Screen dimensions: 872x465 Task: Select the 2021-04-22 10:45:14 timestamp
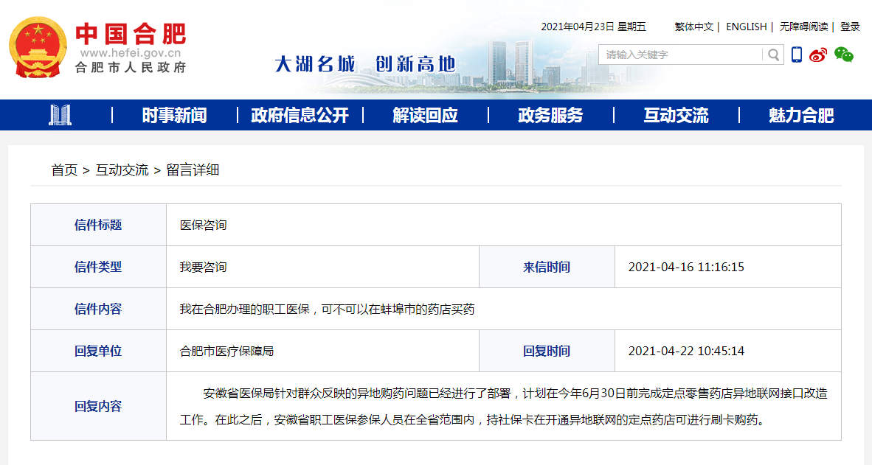(686, 351)
